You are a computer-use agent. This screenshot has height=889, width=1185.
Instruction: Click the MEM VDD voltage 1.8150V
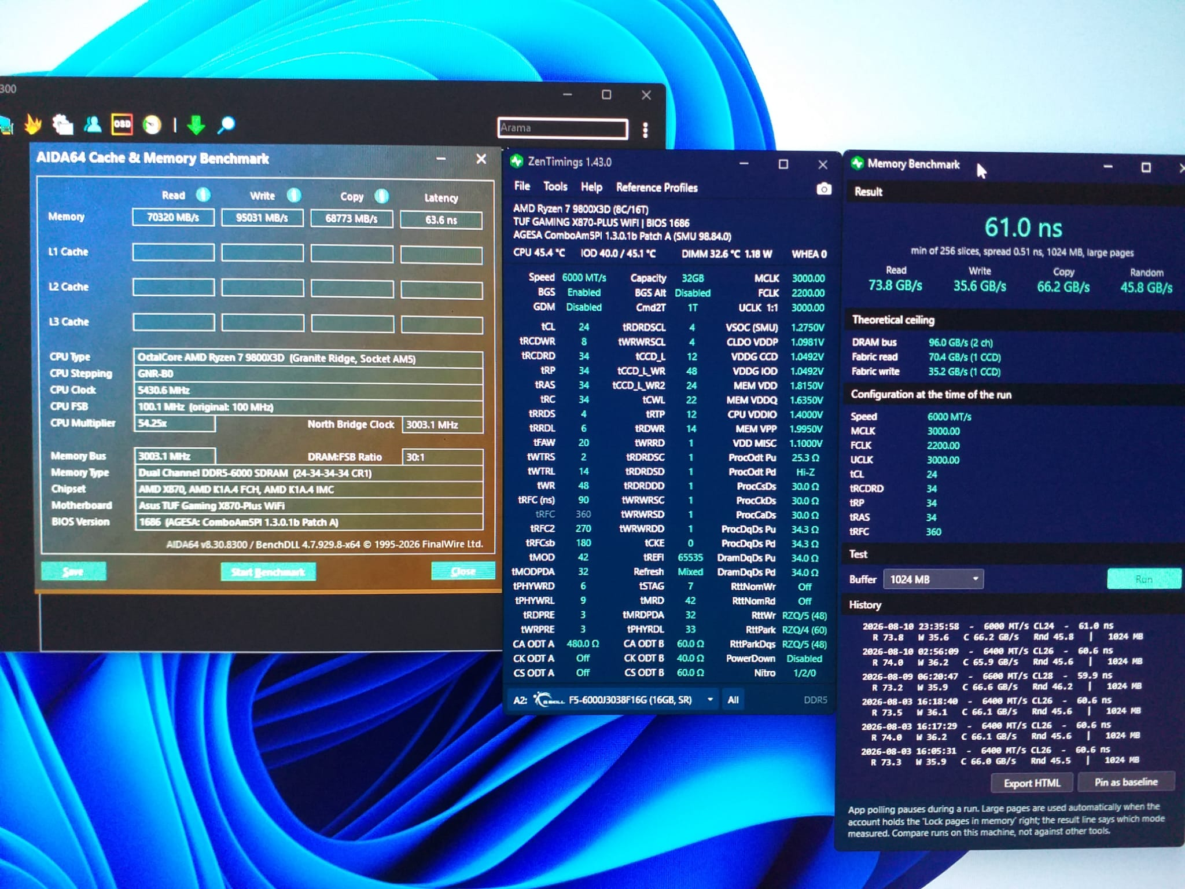[x=807, y=385]
